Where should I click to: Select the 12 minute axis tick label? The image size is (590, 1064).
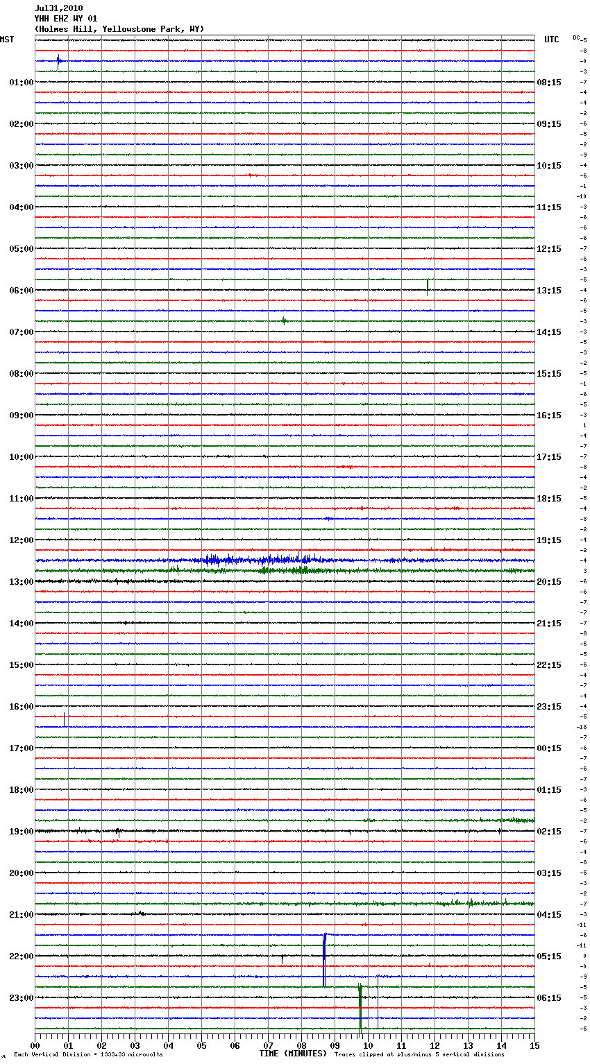(x=435, y=1045)
